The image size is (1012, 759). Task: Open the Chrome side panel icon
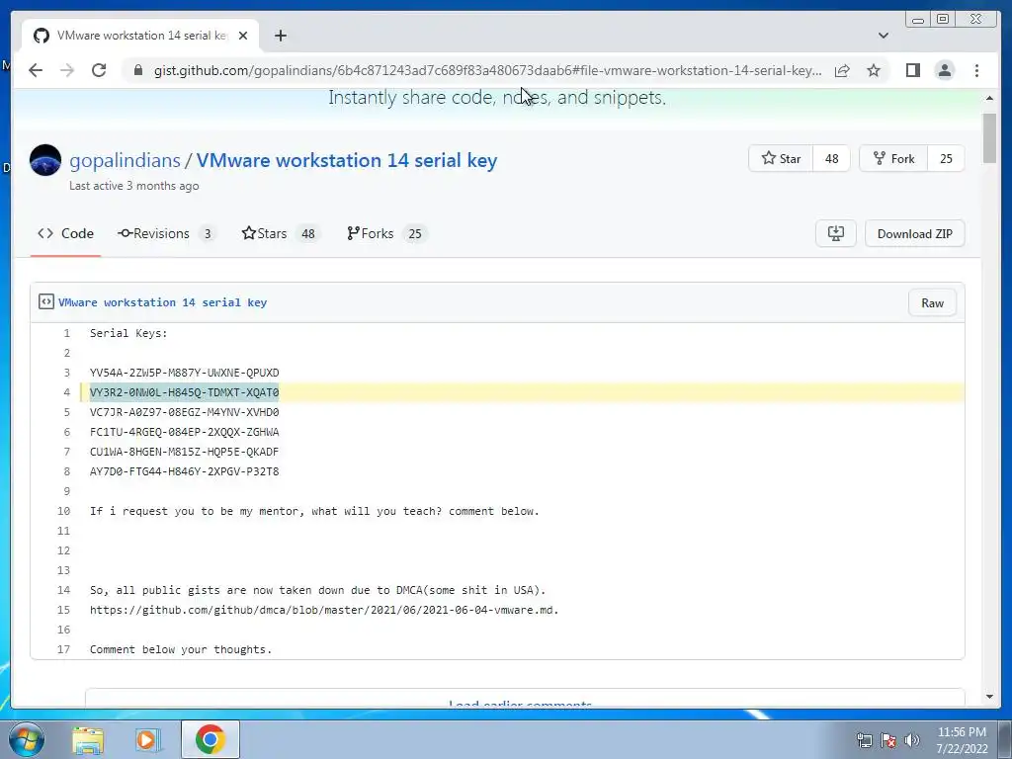[912, 70]
